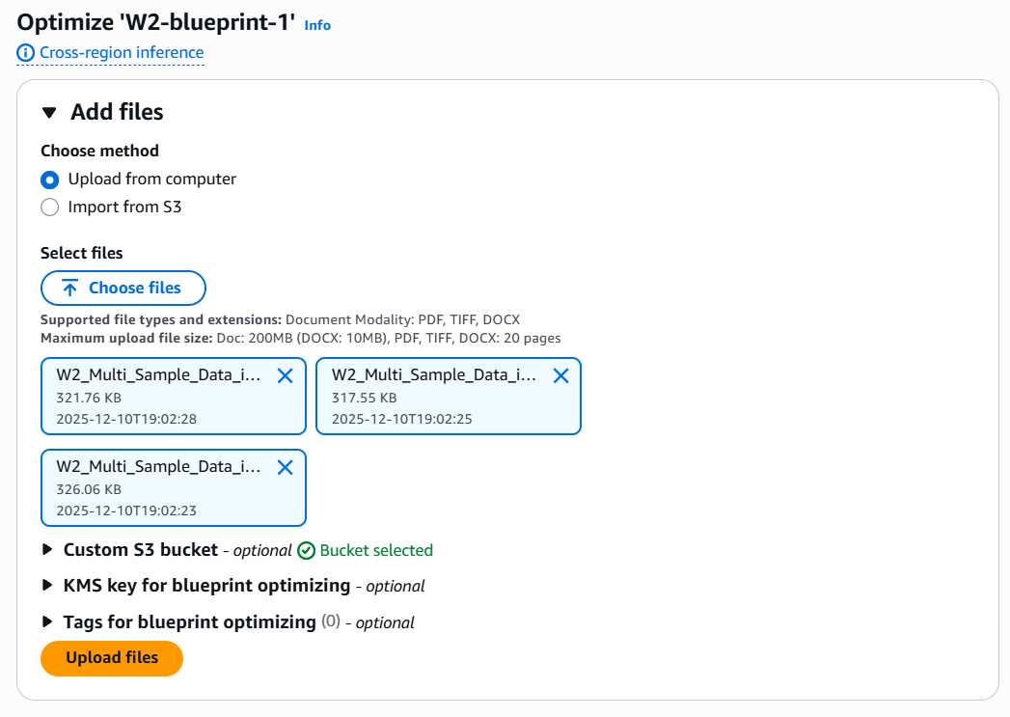The image size is (1010, 717).
Task: Remove the 321.76 KB file with X icon
Action: 285,376
